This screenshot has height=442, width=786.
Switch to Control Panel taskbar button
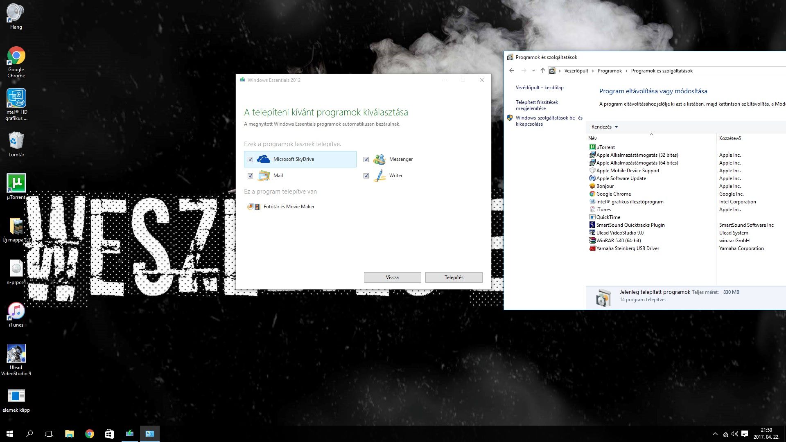[149, 434]
